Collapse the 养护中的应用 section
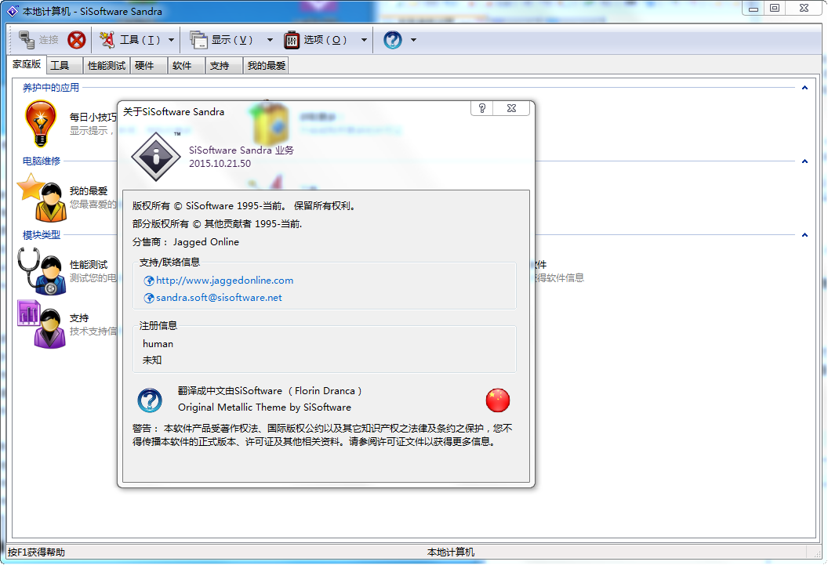Image resolution: width=828 pixels, height=565 pixels. coord(804,88)
